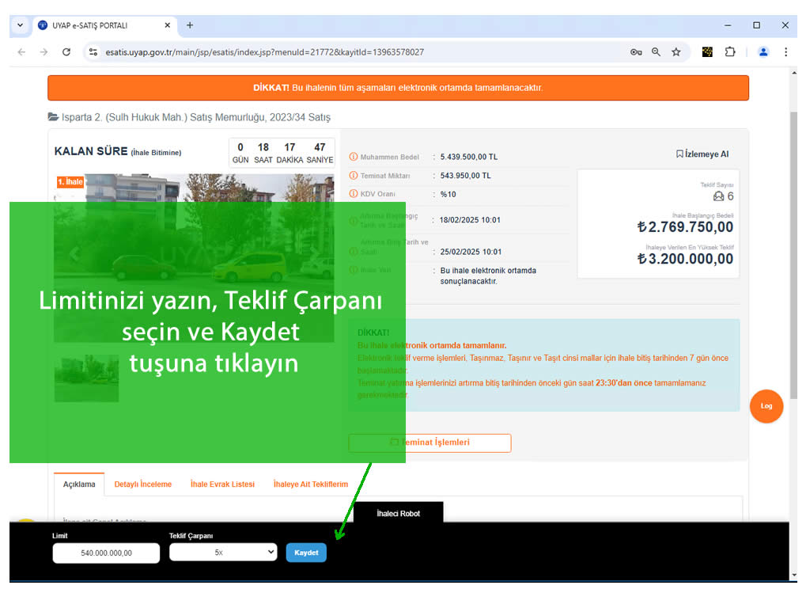Click the 543.950,00 TL deposit value
Image resolution: width=810 pixels, height=608 pixels.
pyautogui.click(x=465, y=176)
